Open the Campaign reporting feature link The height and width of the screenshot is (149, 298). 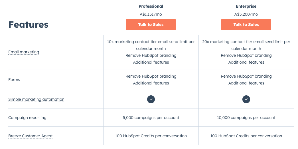point(27,118)
